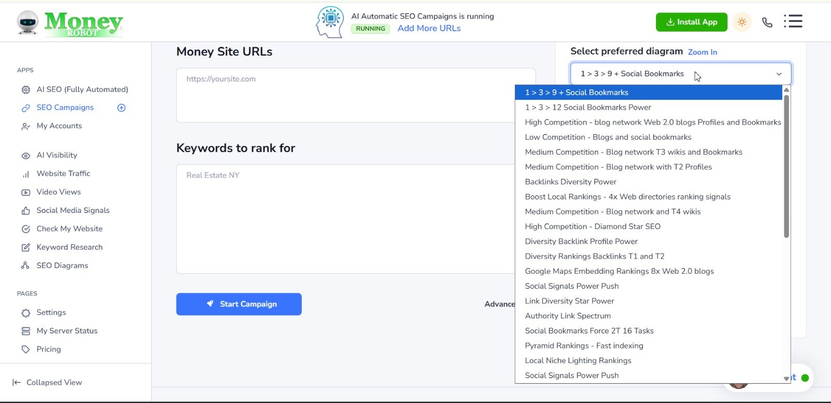Select 'Boost Local Rankings - 4x Web directories' option

click(648, 197)
